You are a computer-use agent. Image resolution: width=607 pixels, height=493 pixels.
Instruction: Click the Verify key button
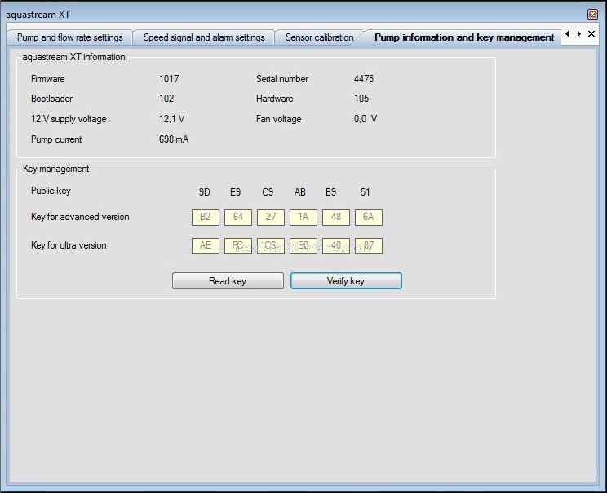coord(346,280)
